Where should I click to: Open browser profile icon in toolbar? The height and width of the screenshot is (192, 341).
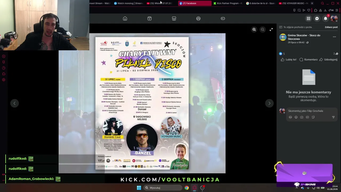(320, 10)
